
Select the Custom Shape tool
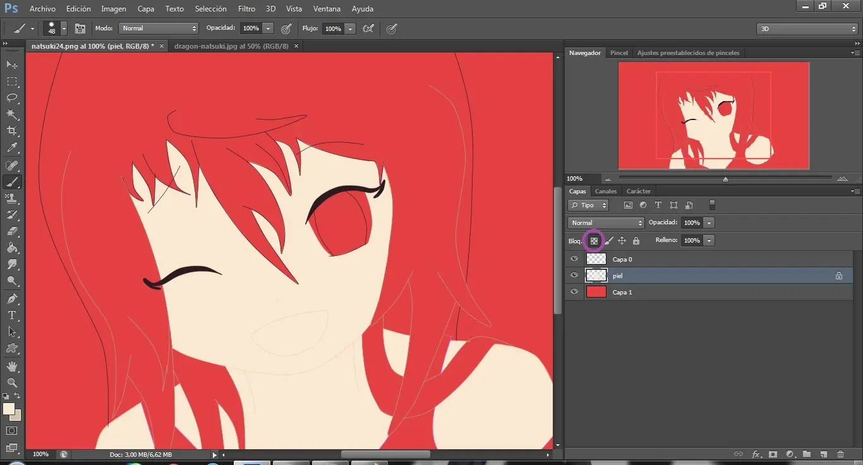pos(12,347)
